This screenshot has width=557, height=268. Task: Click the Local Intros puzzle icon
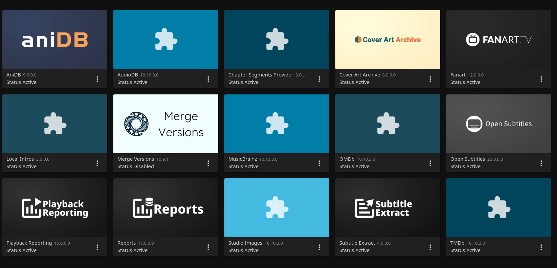(55, 124)
